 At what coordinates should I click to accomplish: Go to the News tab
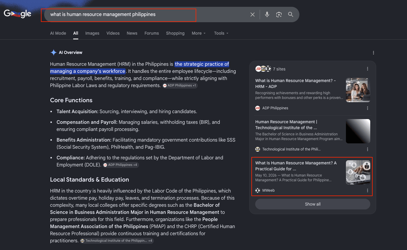coord(132,33)
